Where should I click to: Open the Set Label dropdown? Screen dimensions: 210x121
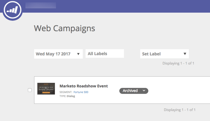[164, 54]
